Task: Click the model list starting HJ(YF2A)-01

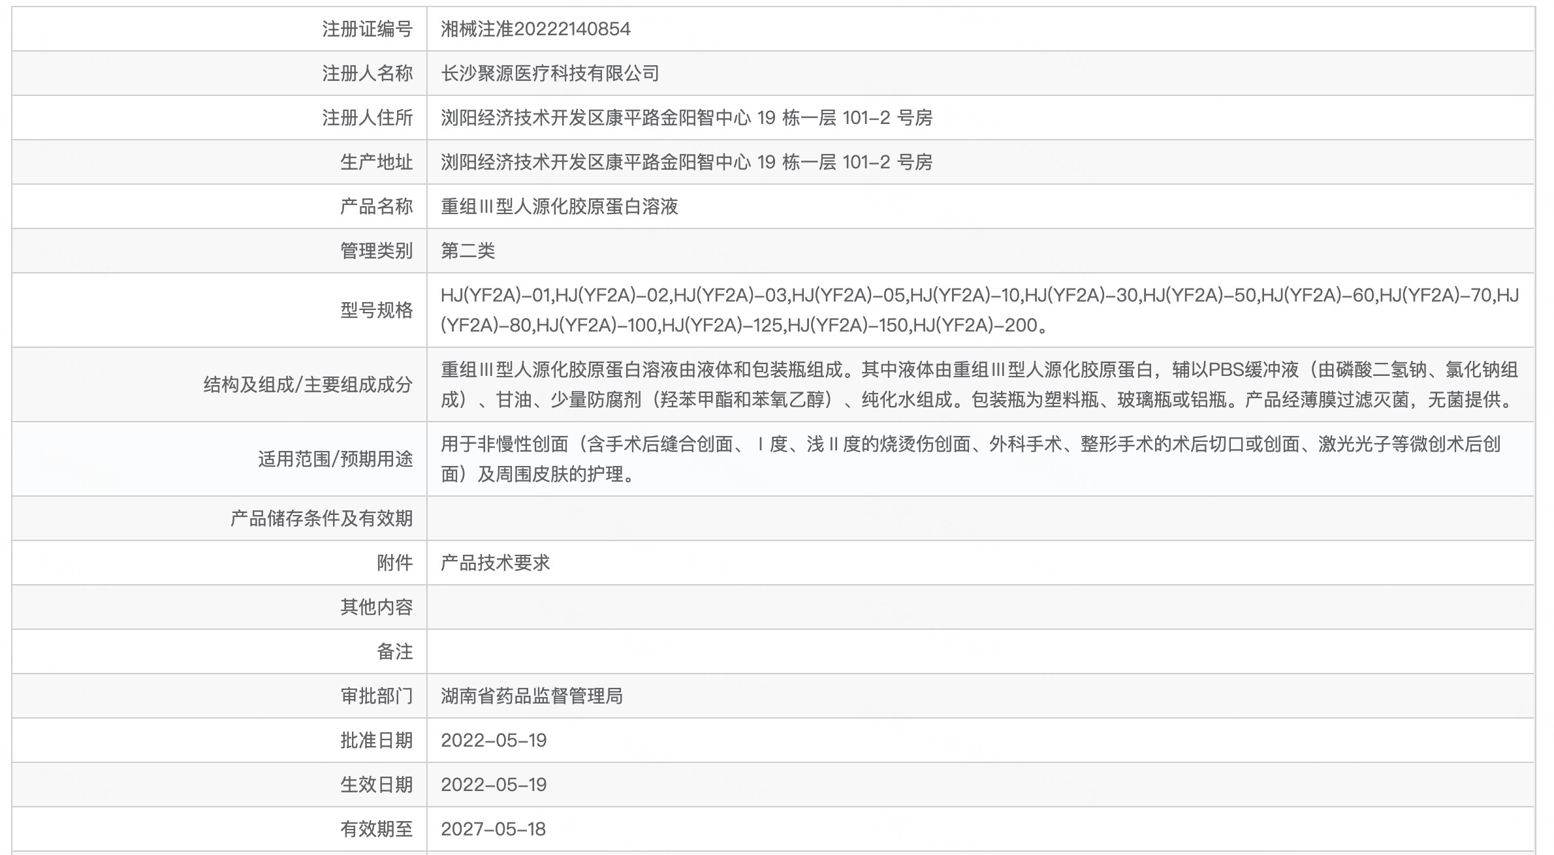Action: (x=980, y=310)
